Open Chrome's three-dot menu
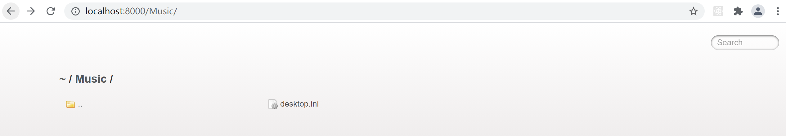Viewport: 786px width, 136px height. pyautogui.click(x=778, y=11)
